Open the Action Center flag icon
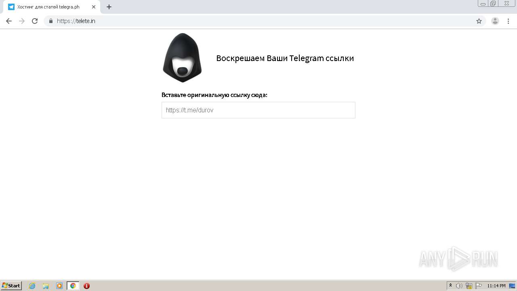The image size is (517, 291). pyautogui.click(x=479, y=286)
